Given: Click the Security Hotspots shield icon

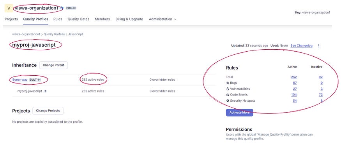Looking at the screenshot, I should tap(228, 101).
